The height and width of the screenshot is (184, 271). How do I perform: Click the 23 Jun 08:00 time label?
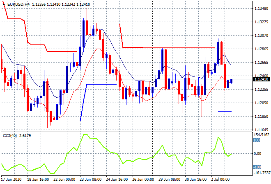pos(91,180)
